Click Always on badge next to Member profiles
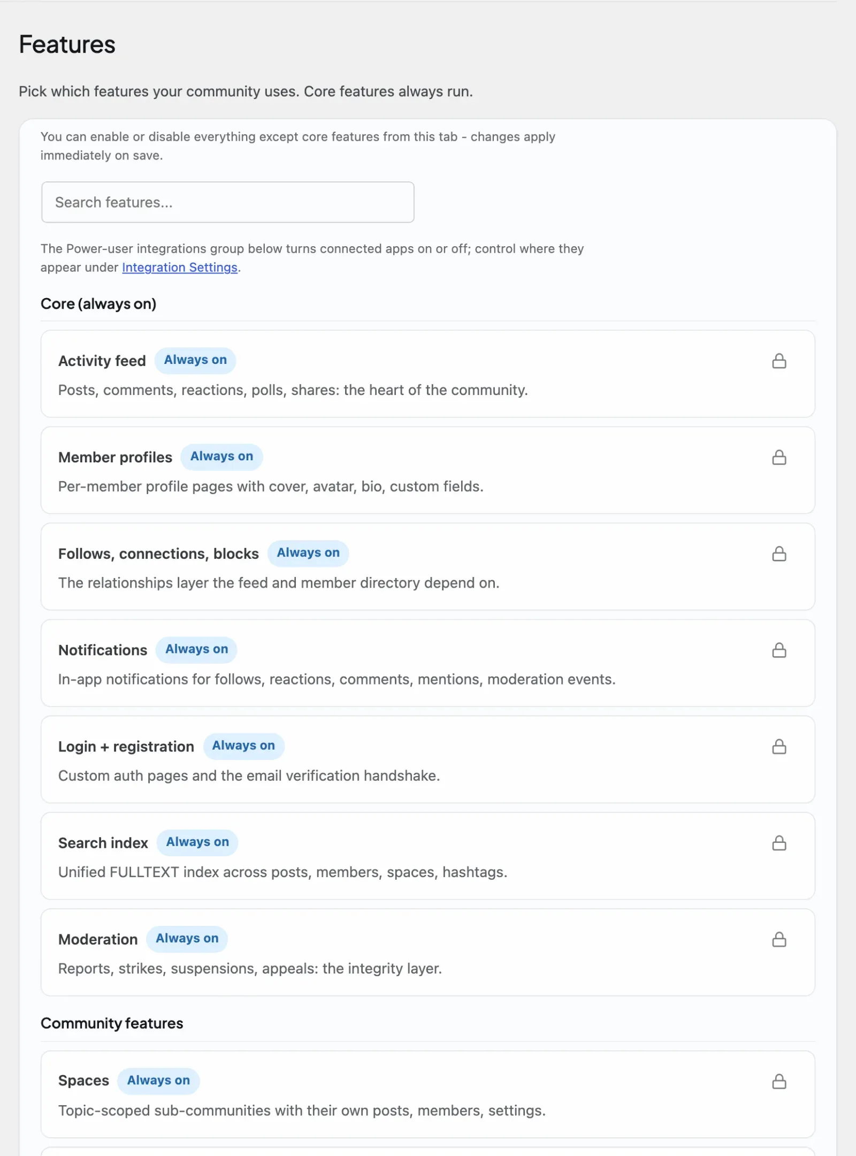The image size is (856, 1156). click(221, 457)
